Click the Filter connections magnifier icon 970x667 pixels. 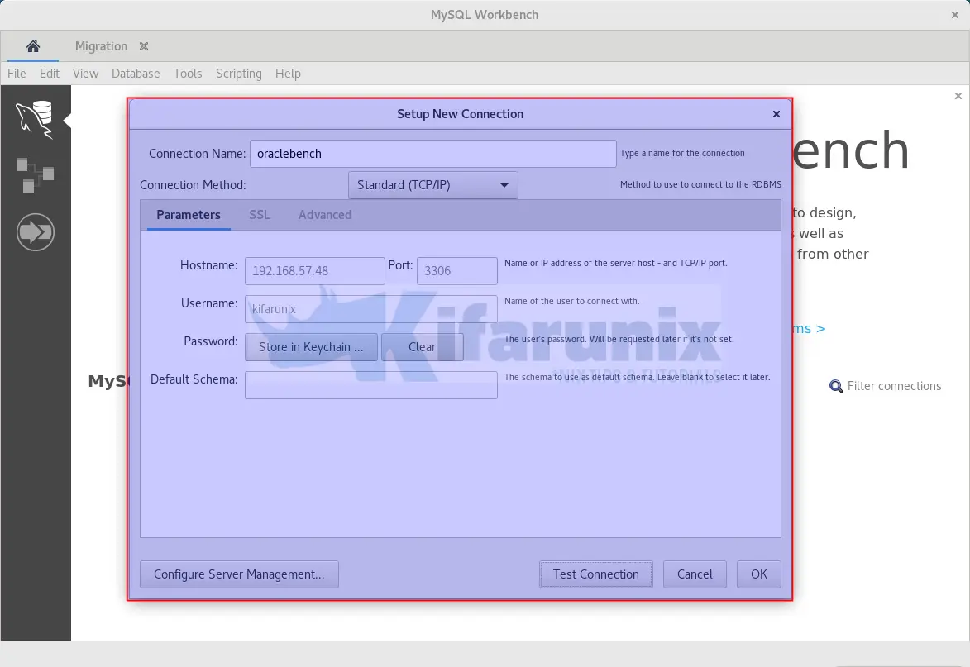(836, 386)
